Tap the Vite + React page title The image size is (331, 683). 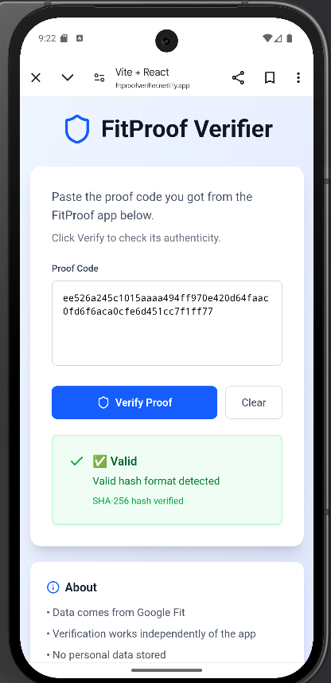(142, 73)
